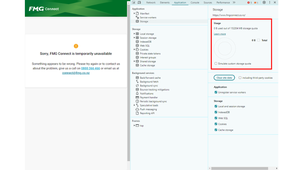303x170 pixels.
Task: Open the DevTools three-dot menu
Action: [270, 2]
